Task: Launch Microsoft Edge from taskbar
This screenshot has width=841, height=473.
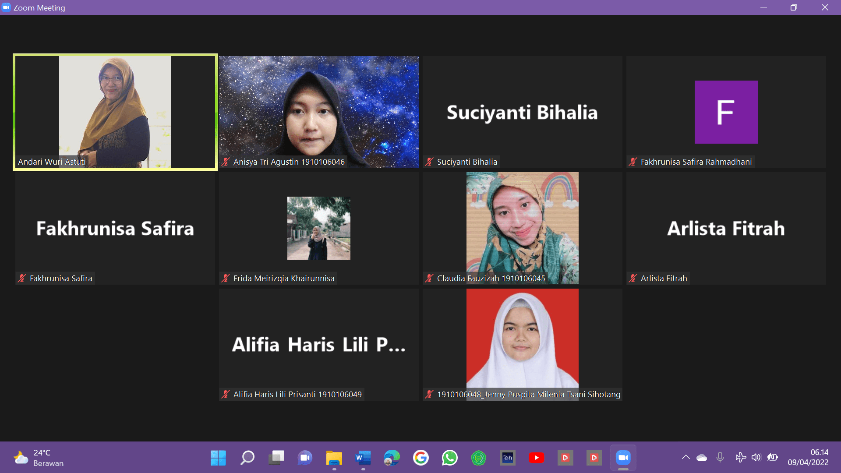Action: [392, 458]
